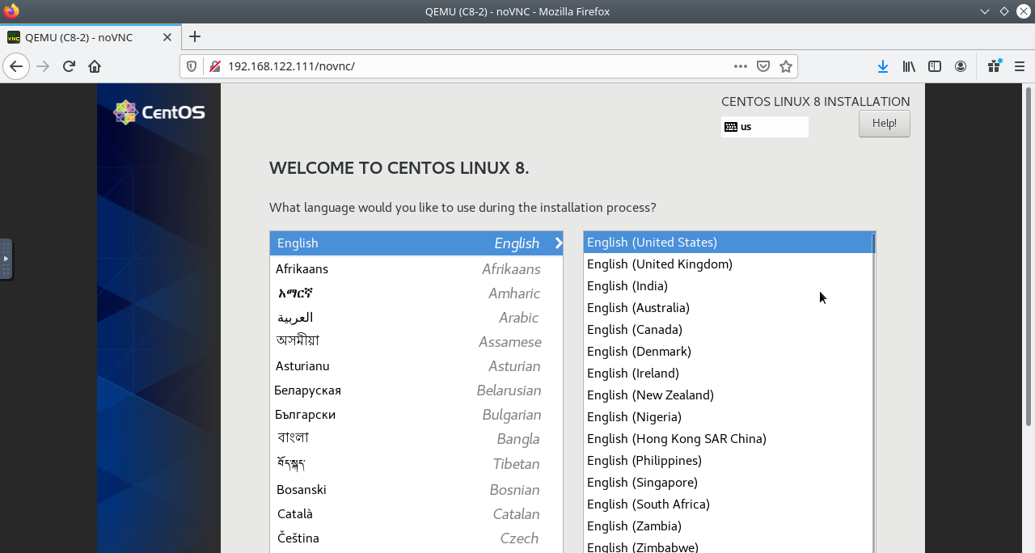Choose English (United States) locale
The width and height of the screenshot is (1035, 553).
(728, 243)
